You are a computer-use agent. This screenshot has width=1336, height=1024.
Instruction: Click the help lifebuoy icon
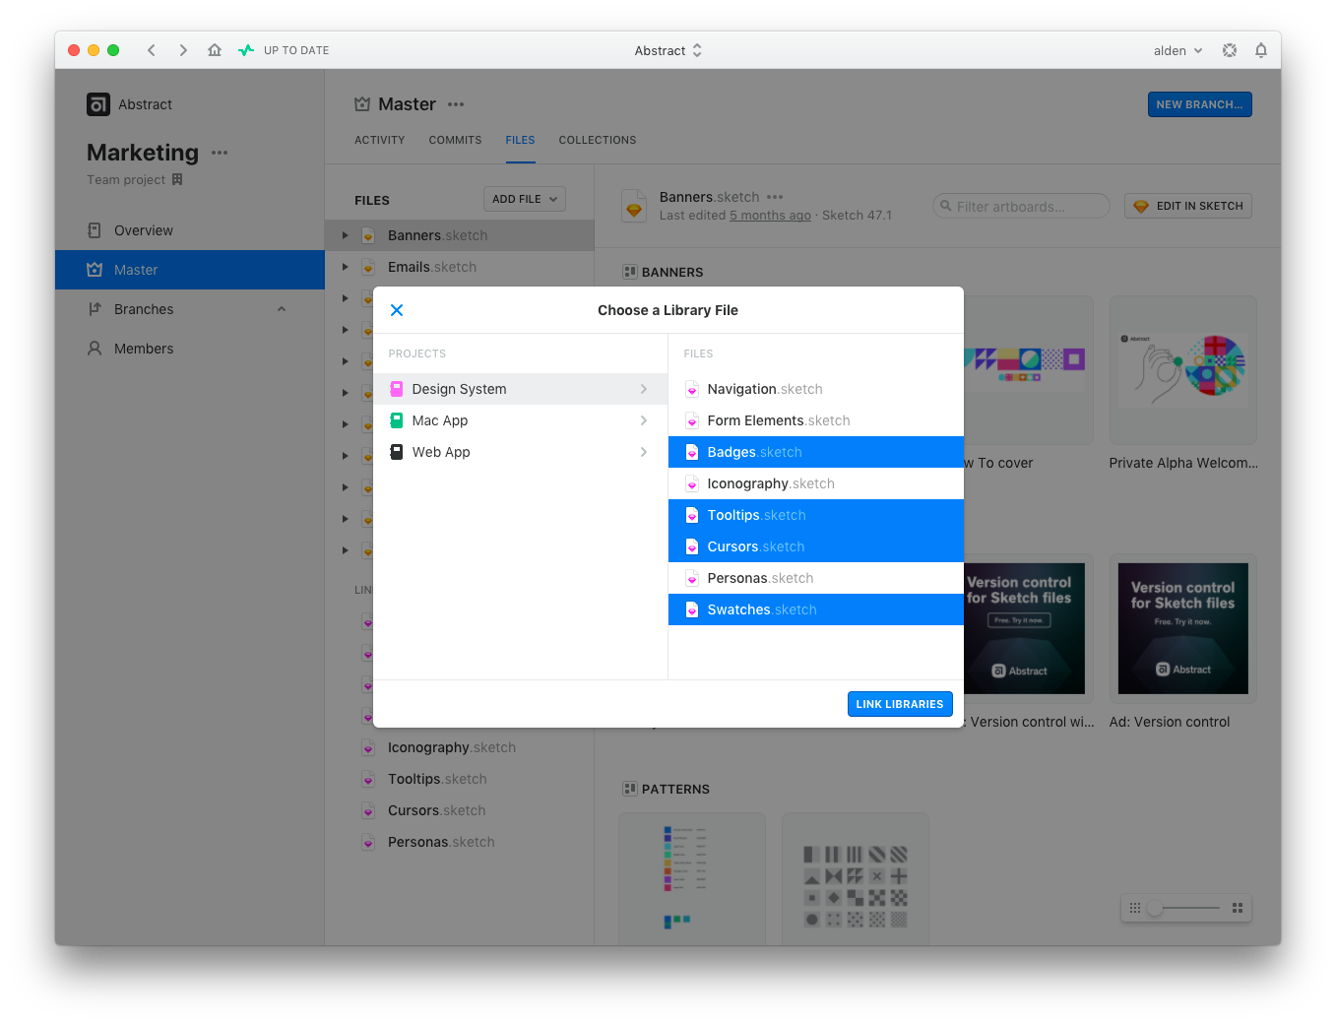tap(1230, 50)
